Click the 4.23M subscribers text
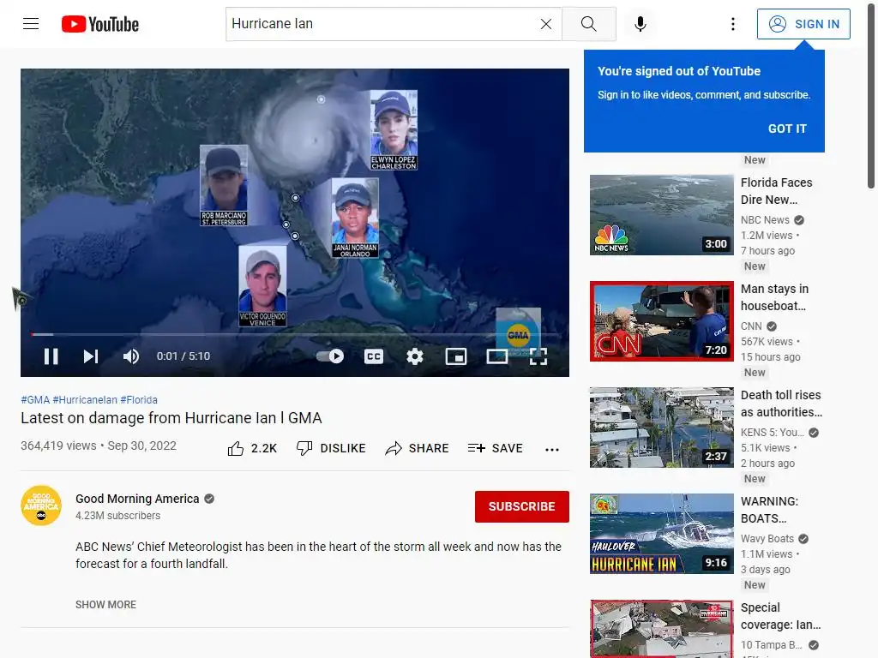The width and height of the screenshot is (878, 658). point(117,516)
